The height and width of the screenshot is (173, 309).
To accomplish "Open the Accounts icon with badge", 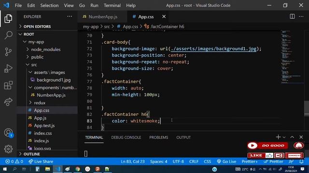I will click(9, 133).
